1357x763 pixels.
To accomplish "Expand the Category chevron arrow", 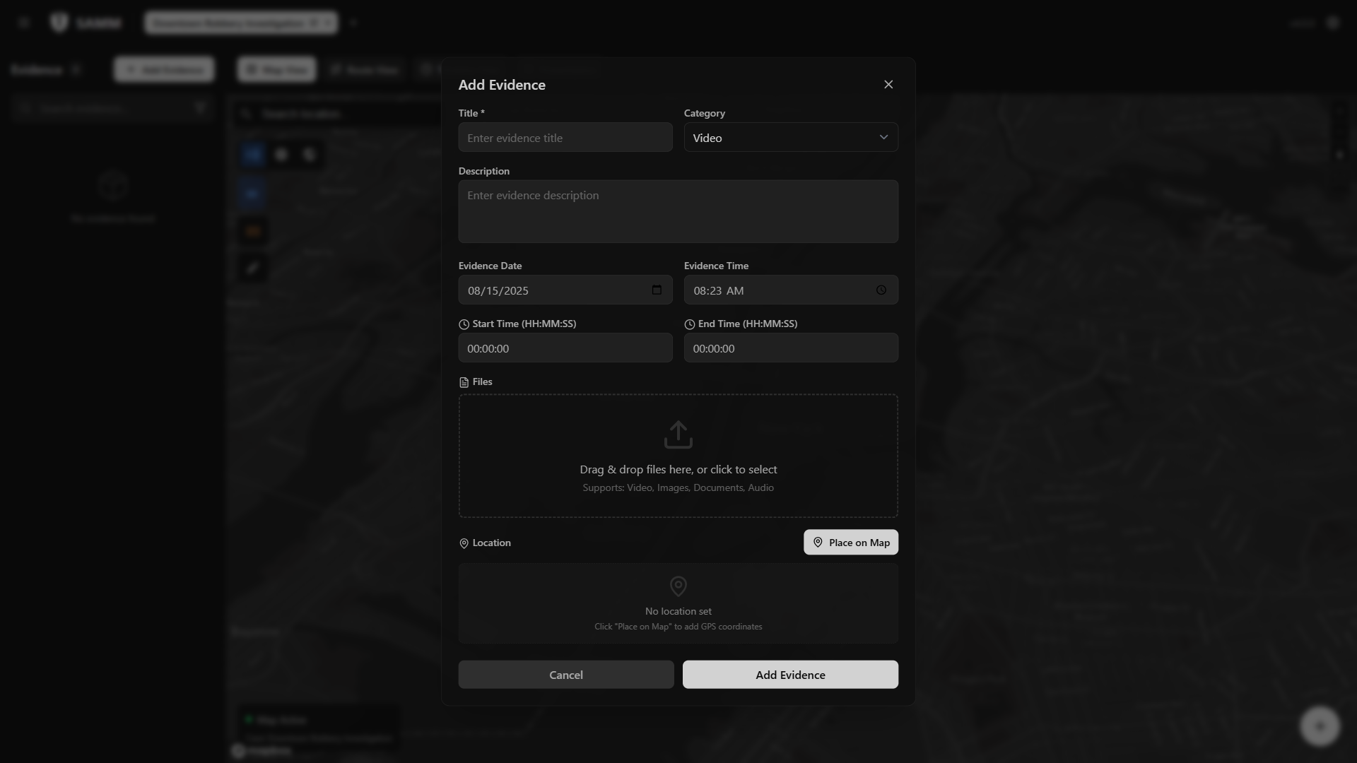I will (x=883, y=137).
